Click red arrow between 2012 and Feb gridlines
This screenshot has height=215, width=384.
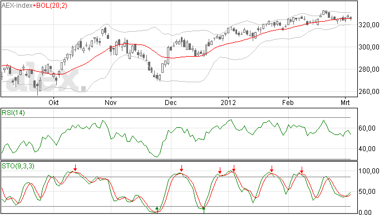[272, 169]
